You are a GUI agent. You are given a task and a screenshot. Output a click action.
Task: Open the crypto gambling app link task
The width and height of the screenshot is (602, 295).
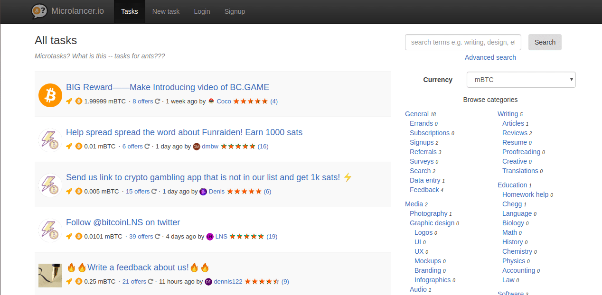pos(209,177)
